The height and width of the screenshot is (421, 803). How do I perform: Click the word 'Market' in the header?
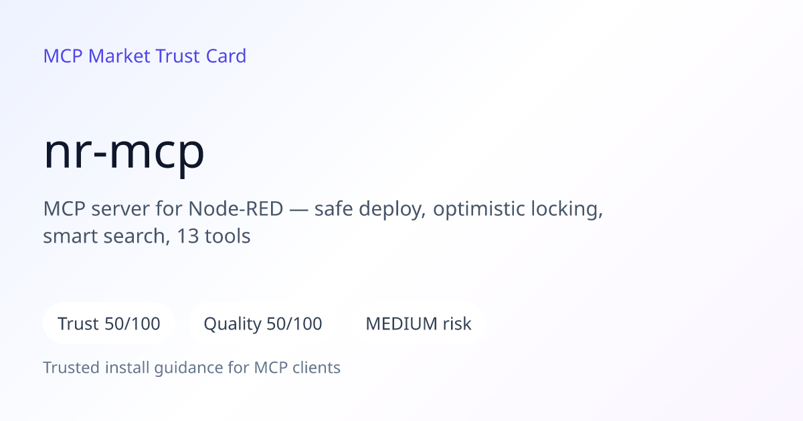119,56
